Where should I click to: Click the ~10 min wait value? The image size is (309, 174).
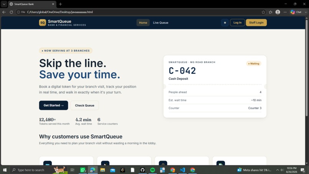tap(256, 100)
